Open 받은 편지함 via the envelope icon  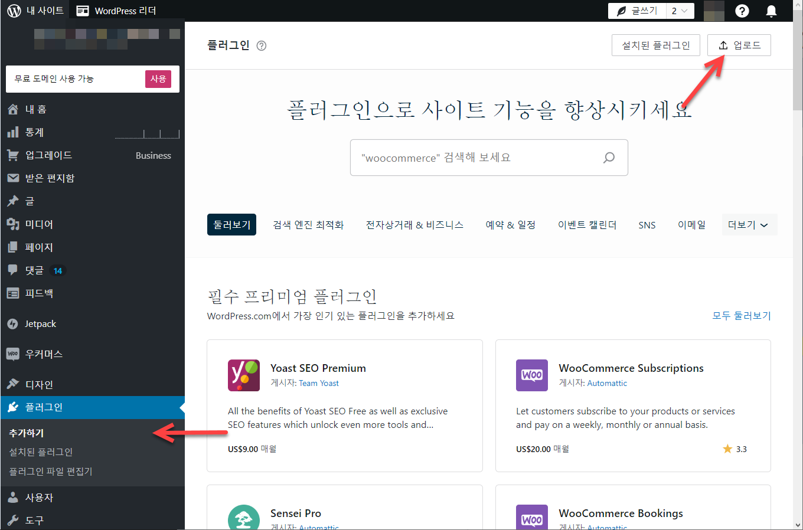coord(13,178)
